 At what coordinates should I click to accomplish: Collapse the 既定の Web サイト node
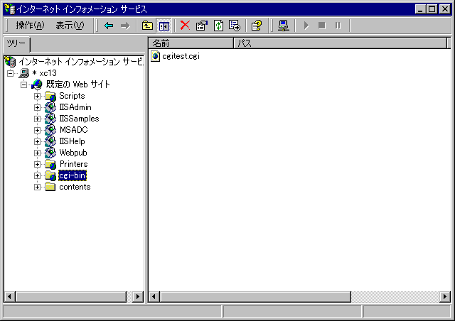click(x=23, y=85)
